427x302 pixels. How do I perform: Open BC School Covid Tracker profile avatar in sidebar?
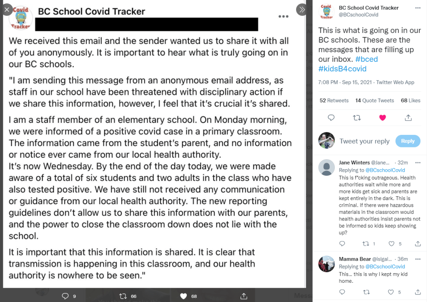coord(327,11)
